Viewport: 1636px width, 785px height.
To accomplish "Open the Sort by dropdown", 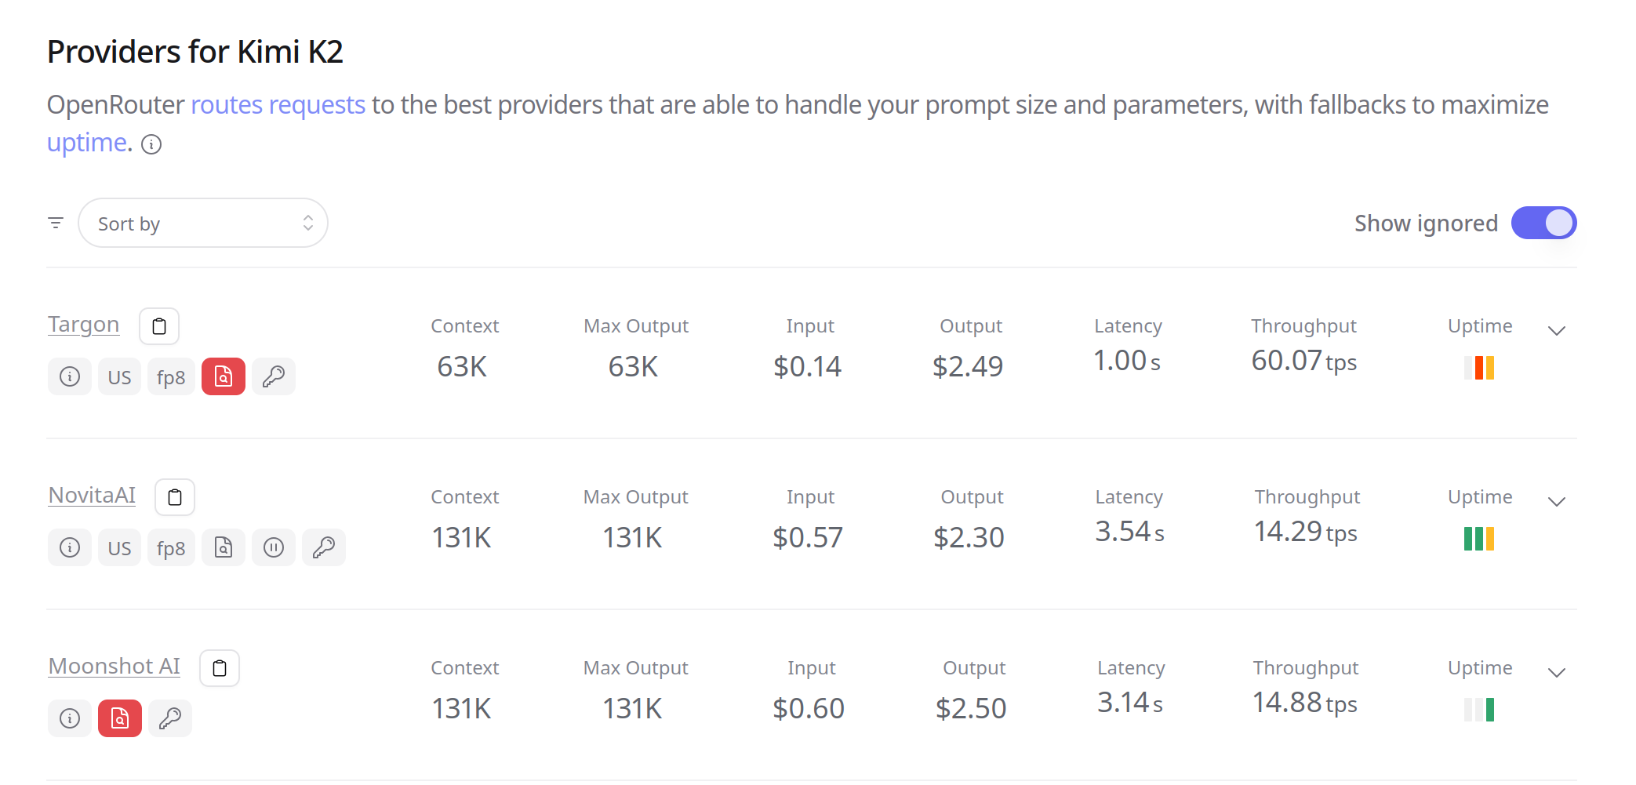I will pyautogui.click(x=203, y=223).
